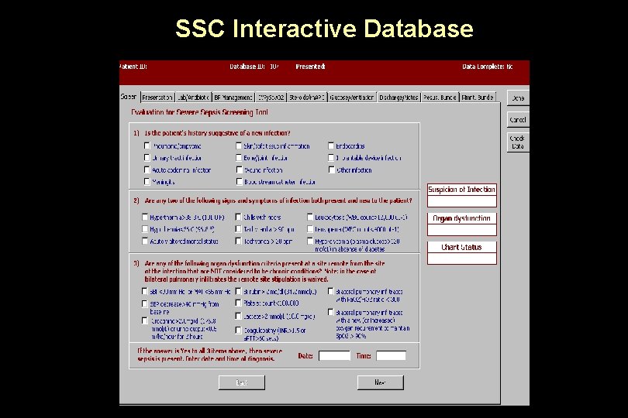Screen dimensions: 628x418
Task: Click the Organ dysfunction result box
Action: point(462,230)
